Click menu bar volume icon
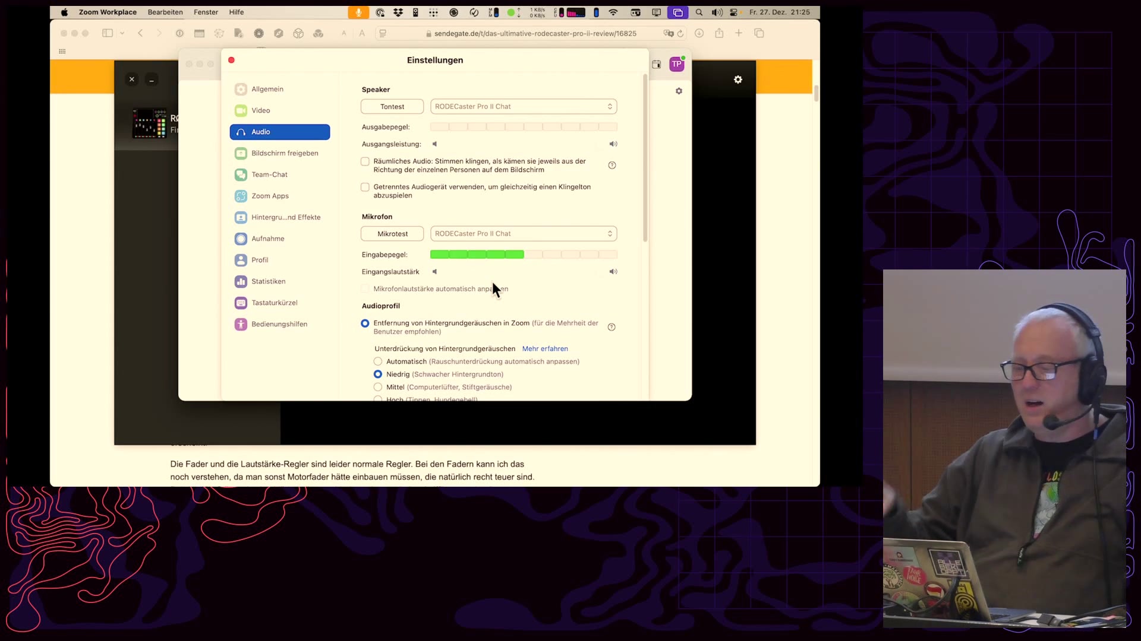Viewport: 1141px width, 641px height. [x=717, y=12]
